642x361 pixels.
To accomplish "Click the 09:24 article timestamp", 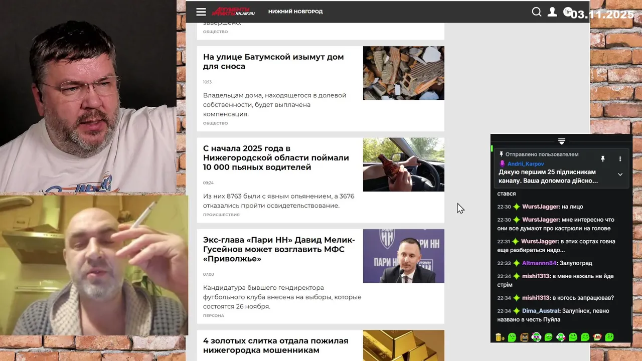I will [x=208, y=183].
